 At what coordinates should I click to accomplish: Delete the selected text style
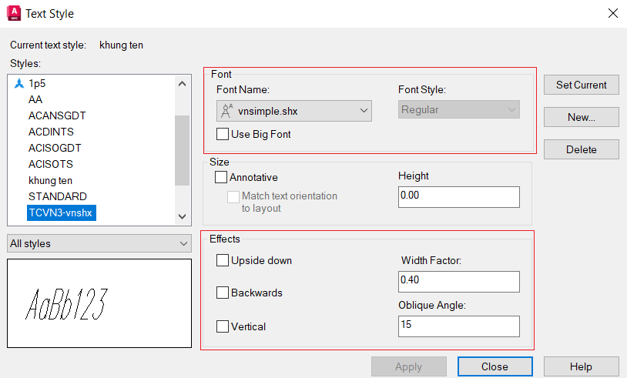(x=581, y=149)
